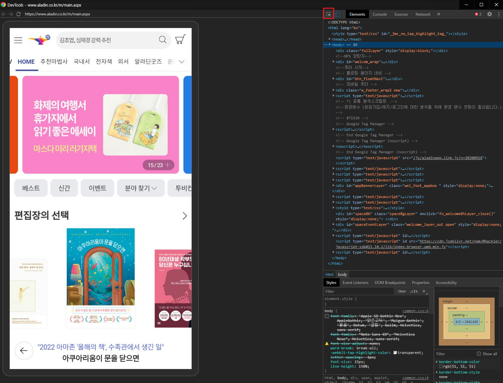Open DevTools settings gear

[x=490, y=14]
